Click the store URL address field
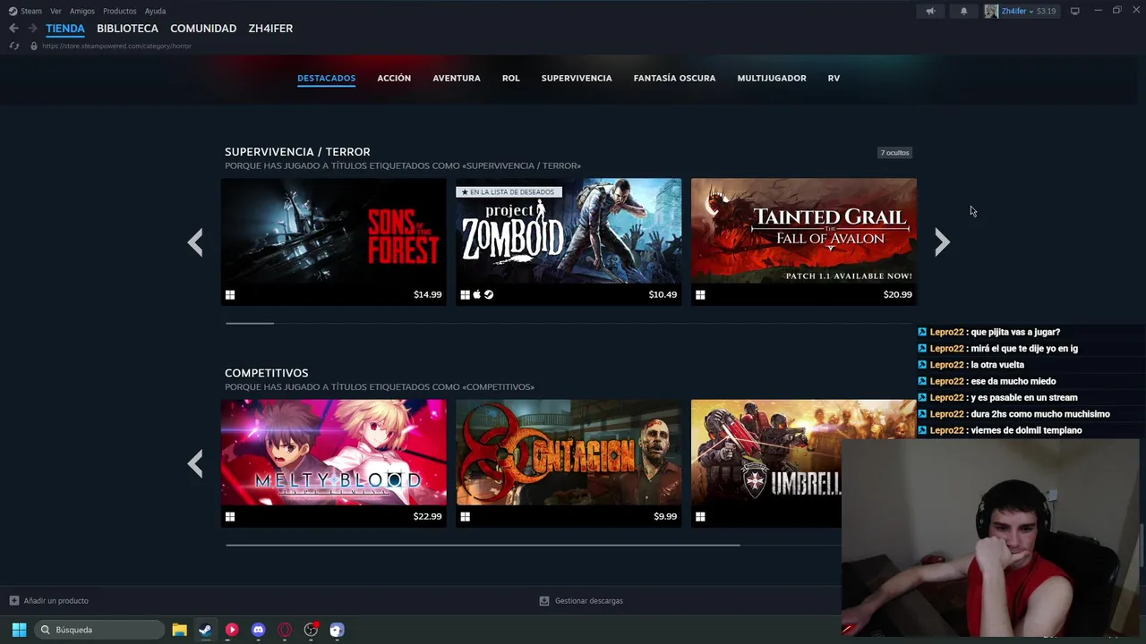This screenshot has width=1146, height=644. click(116, 46)
